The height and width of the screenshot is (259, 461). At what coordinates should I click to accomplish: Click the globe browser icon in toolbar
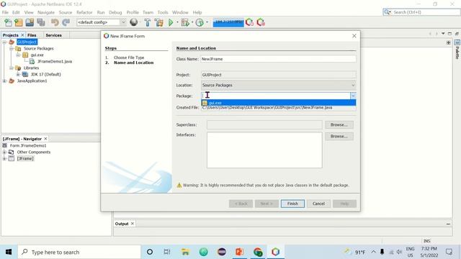click(x=134, y=22)
